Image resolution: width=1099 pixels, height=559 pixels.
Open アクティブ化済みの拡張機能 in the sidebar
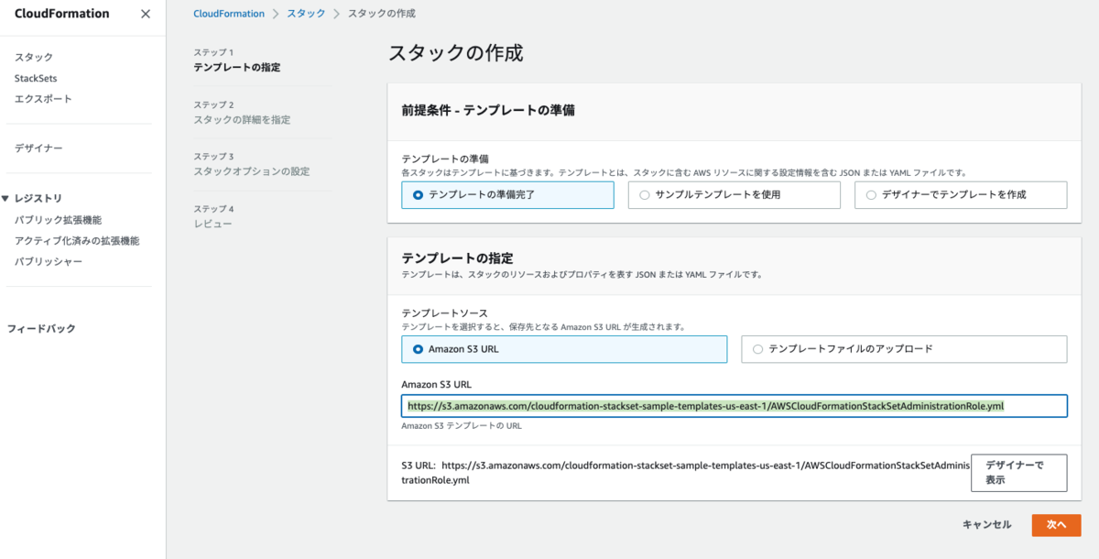[x=77, y=241]
